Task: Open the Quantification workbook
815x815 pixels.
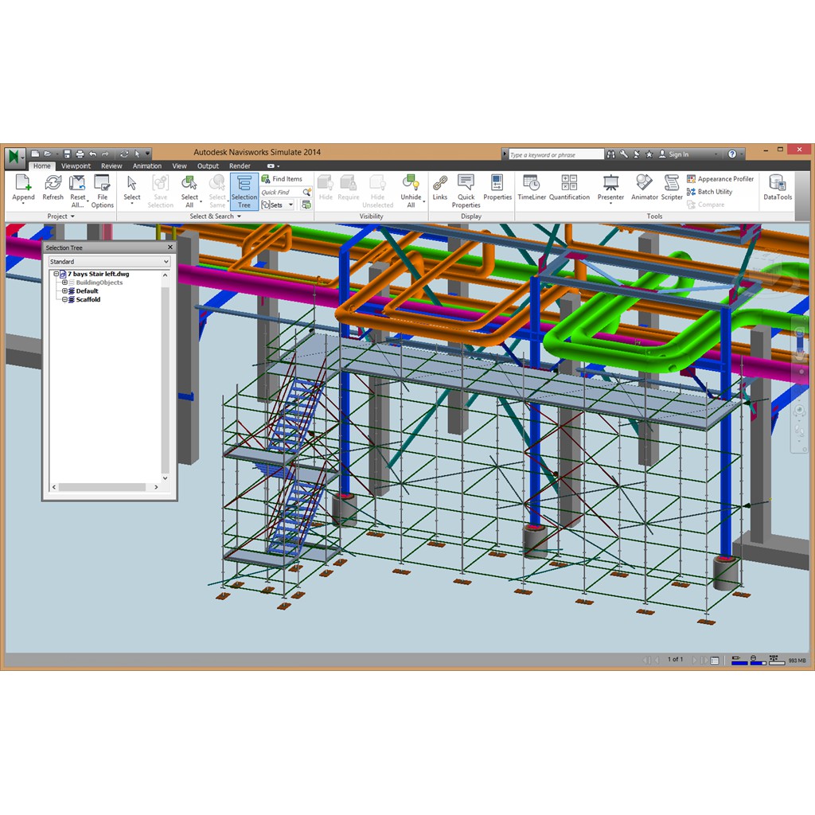Action: 569,188
